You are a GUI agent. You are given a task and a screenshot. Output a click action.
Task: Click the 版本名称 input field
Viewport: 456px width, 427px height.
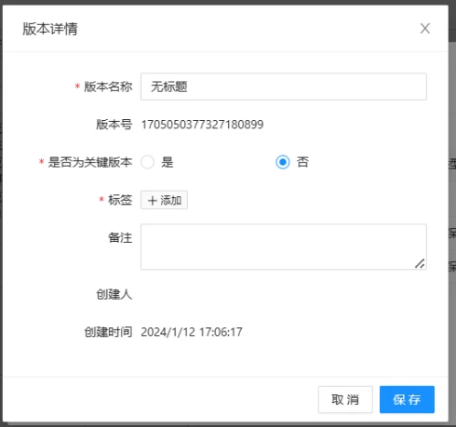(x=284, y=87)
